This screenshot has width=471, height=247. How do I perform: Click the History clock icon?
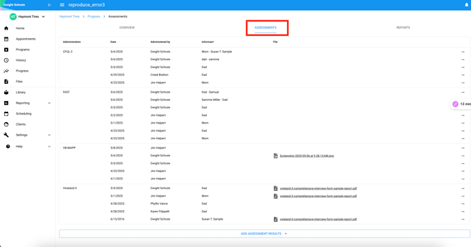(6, 60)
